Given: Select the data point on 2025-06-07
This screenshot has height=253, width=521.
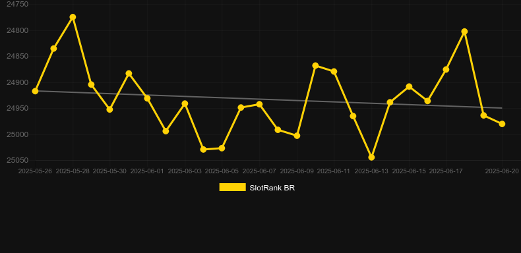Looking at the screenshot, I should click(259, 104).
